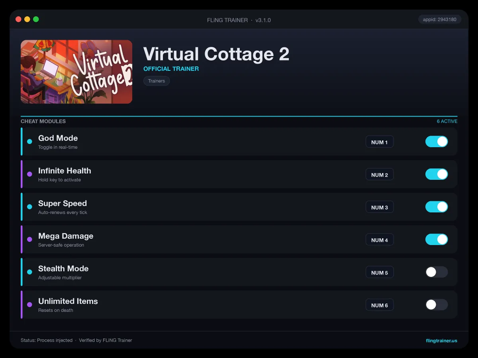Select the Unlimited Items module name

point(68,301)
